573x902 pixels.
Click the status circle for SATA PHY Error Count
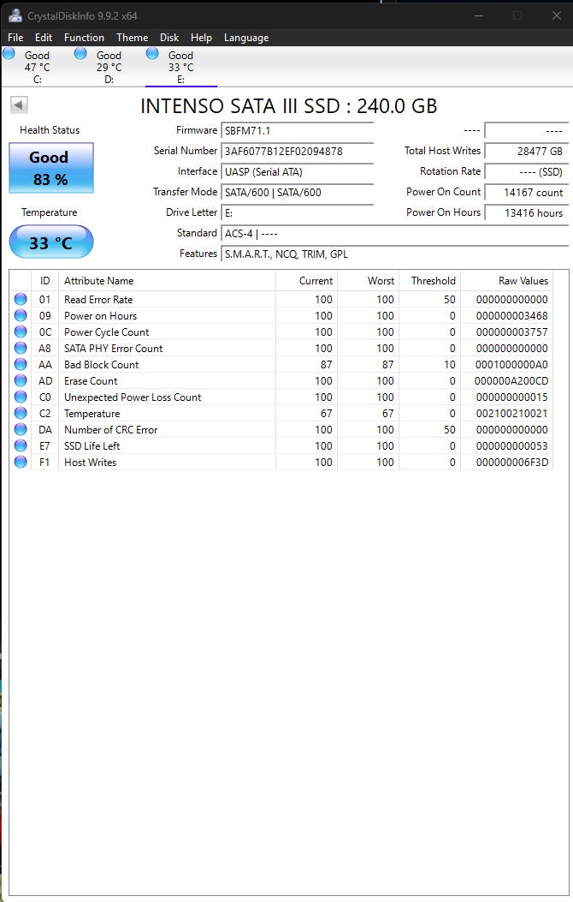[21, 348]
